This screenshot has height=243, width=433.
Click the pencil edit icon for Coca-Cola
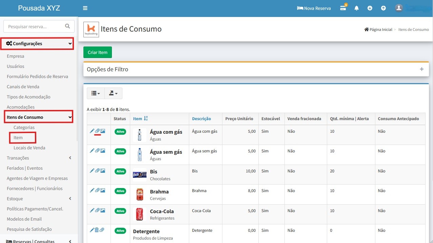coord(92,210)
